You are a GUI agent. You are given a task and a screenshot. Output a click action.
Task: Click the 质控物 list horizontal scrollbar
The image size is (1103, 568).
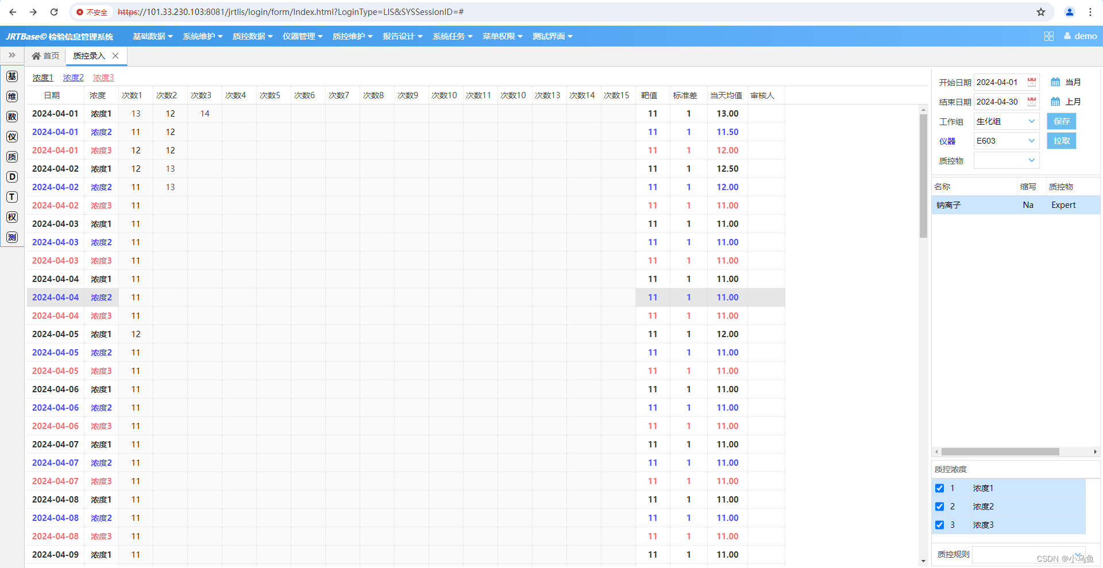click(1000, 452)
